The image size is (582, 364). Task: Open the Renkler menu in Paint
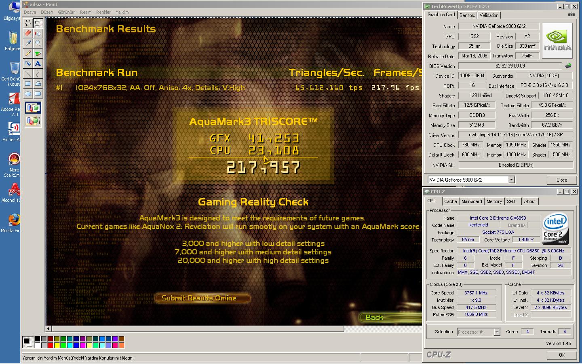tap(103, 12)
